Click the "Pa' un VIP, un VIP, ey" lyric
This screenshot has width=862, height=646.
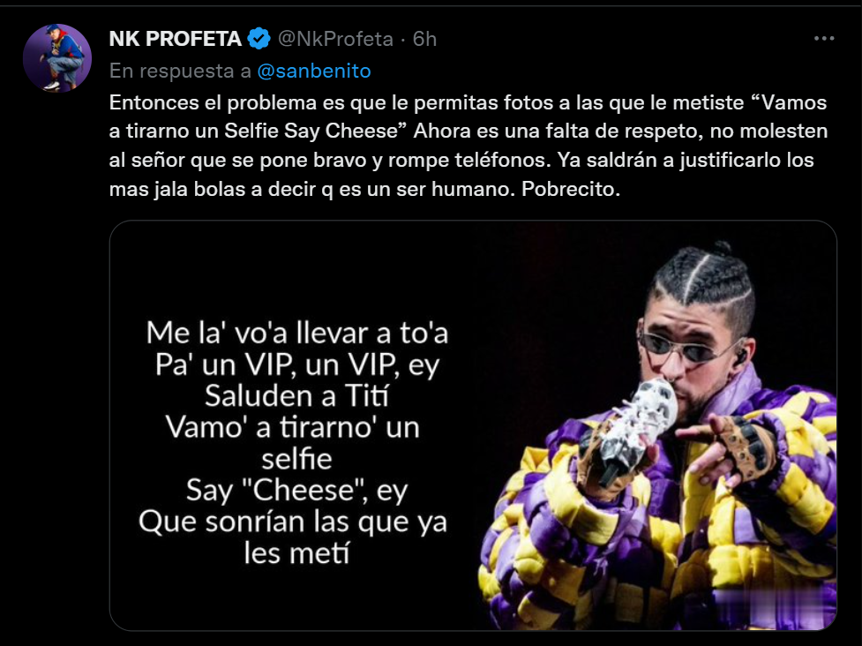(296, 364)
